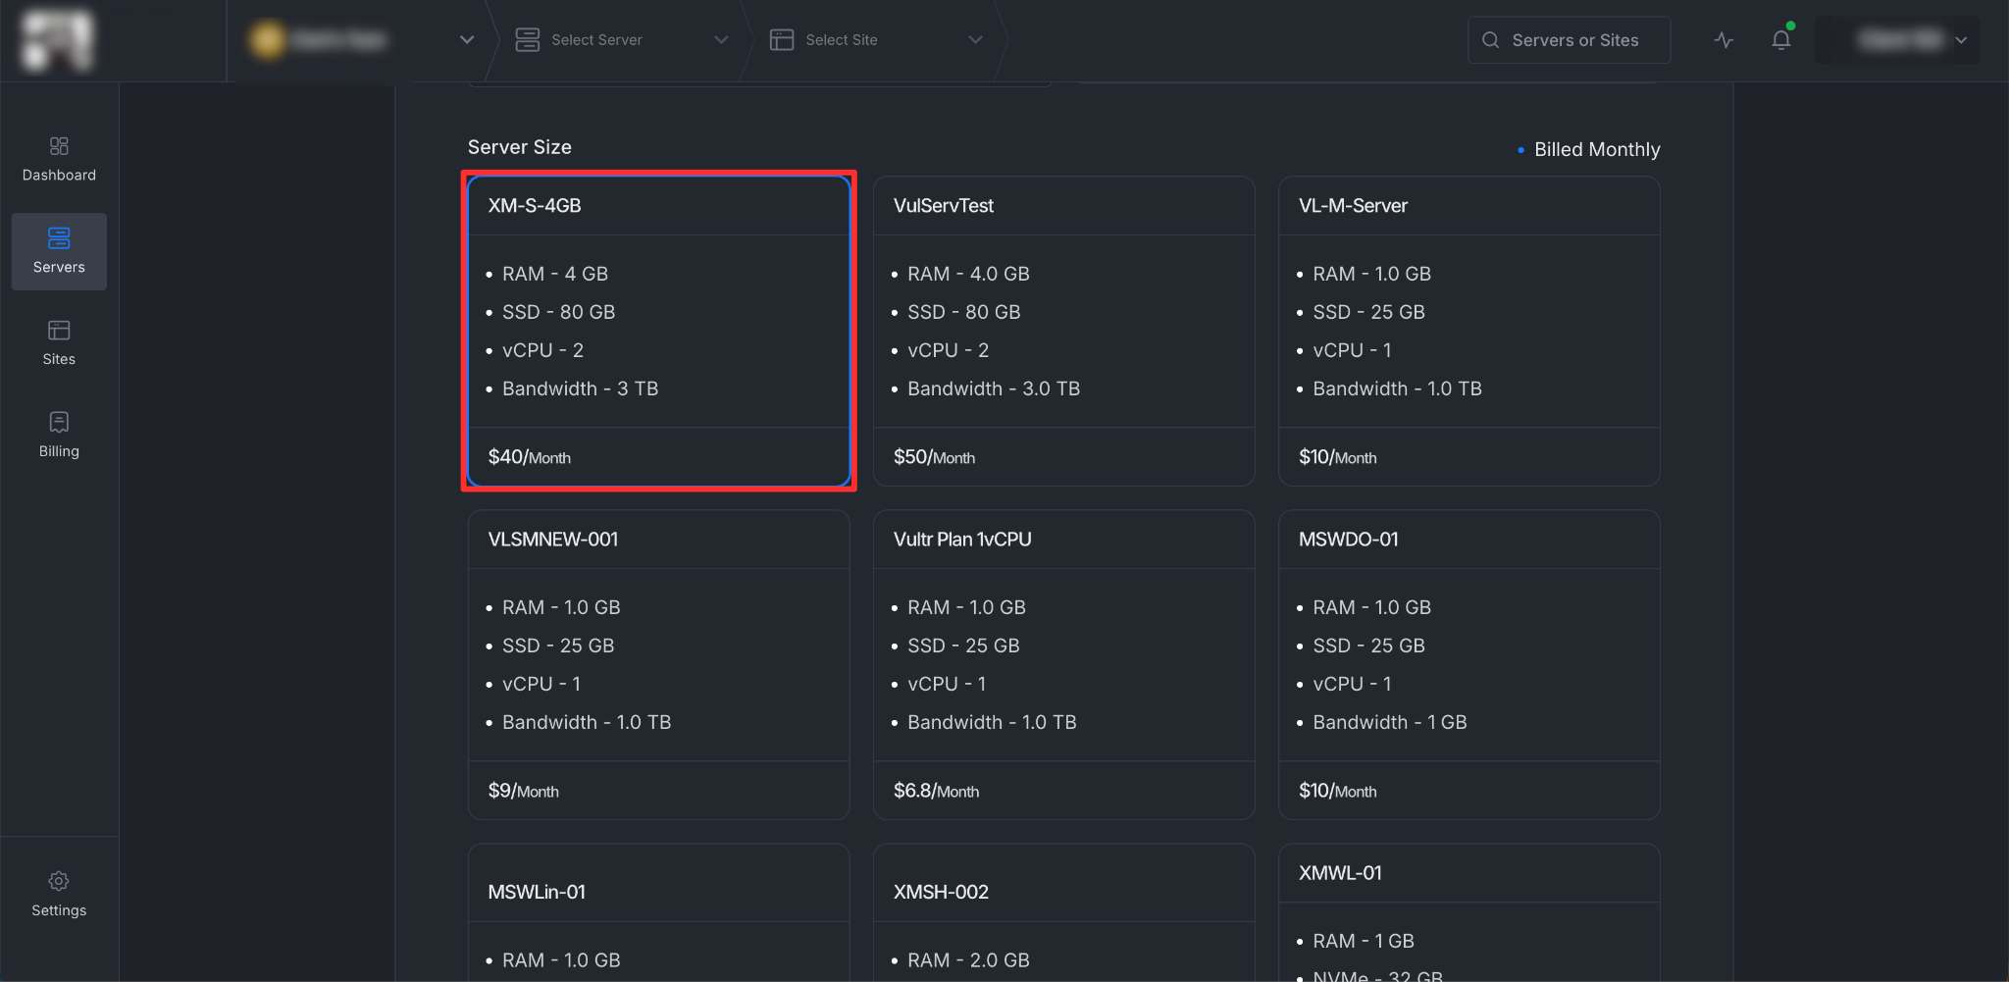Select the VulServTest server size card
2009x982 pixels.
pyautogui.click(x=1063, y=331)
